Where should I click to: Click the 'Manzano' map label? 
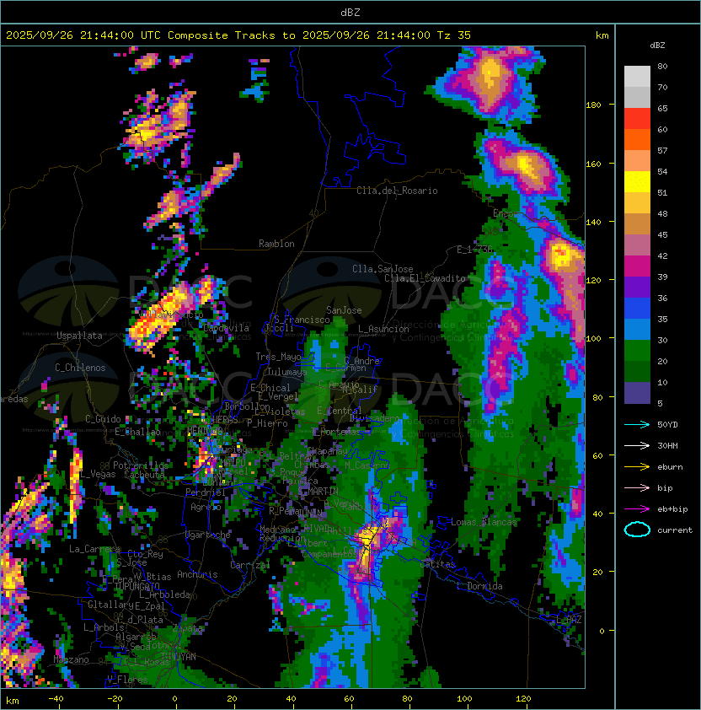point(71,659)
